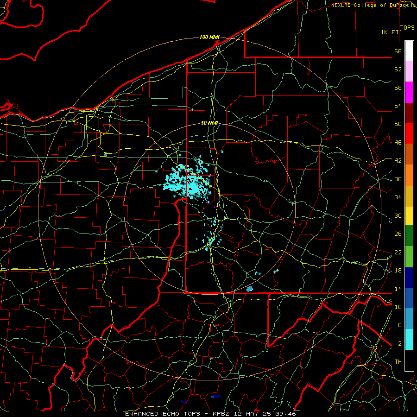Click the TH label on the legend
The height and width of the screenshot is (417, 417).
tap(398, 362)
